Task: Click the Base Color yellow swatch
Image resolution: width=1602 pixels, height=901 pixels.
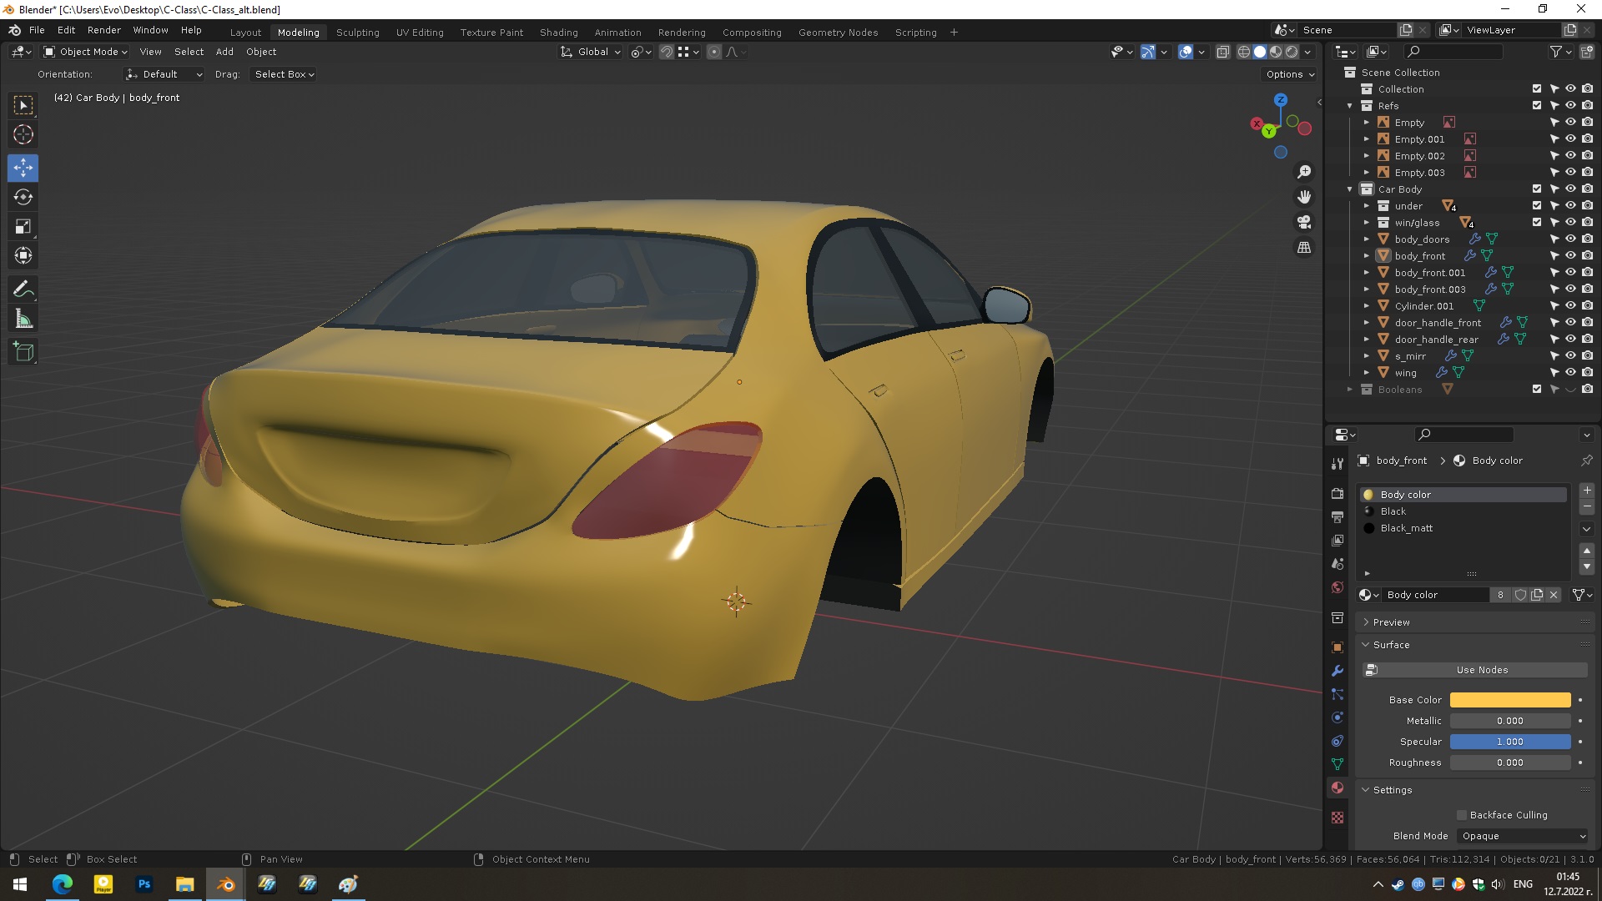Action: (x=1509, y=700)
